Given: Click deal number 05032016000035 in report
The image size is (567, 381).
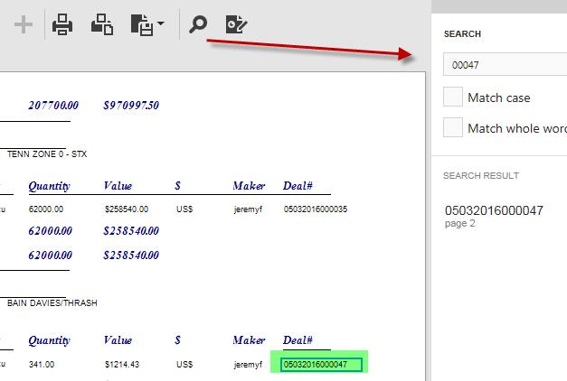Looking at the screenshot, I should [x=315, y=209].
